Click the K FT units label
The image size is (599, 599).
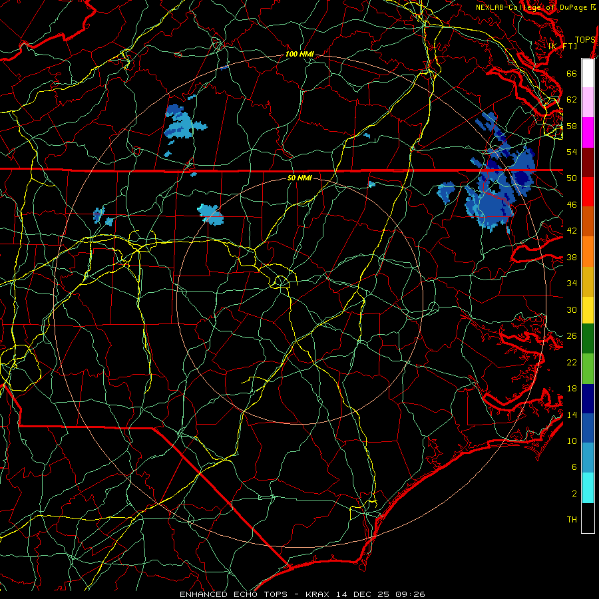562,46
